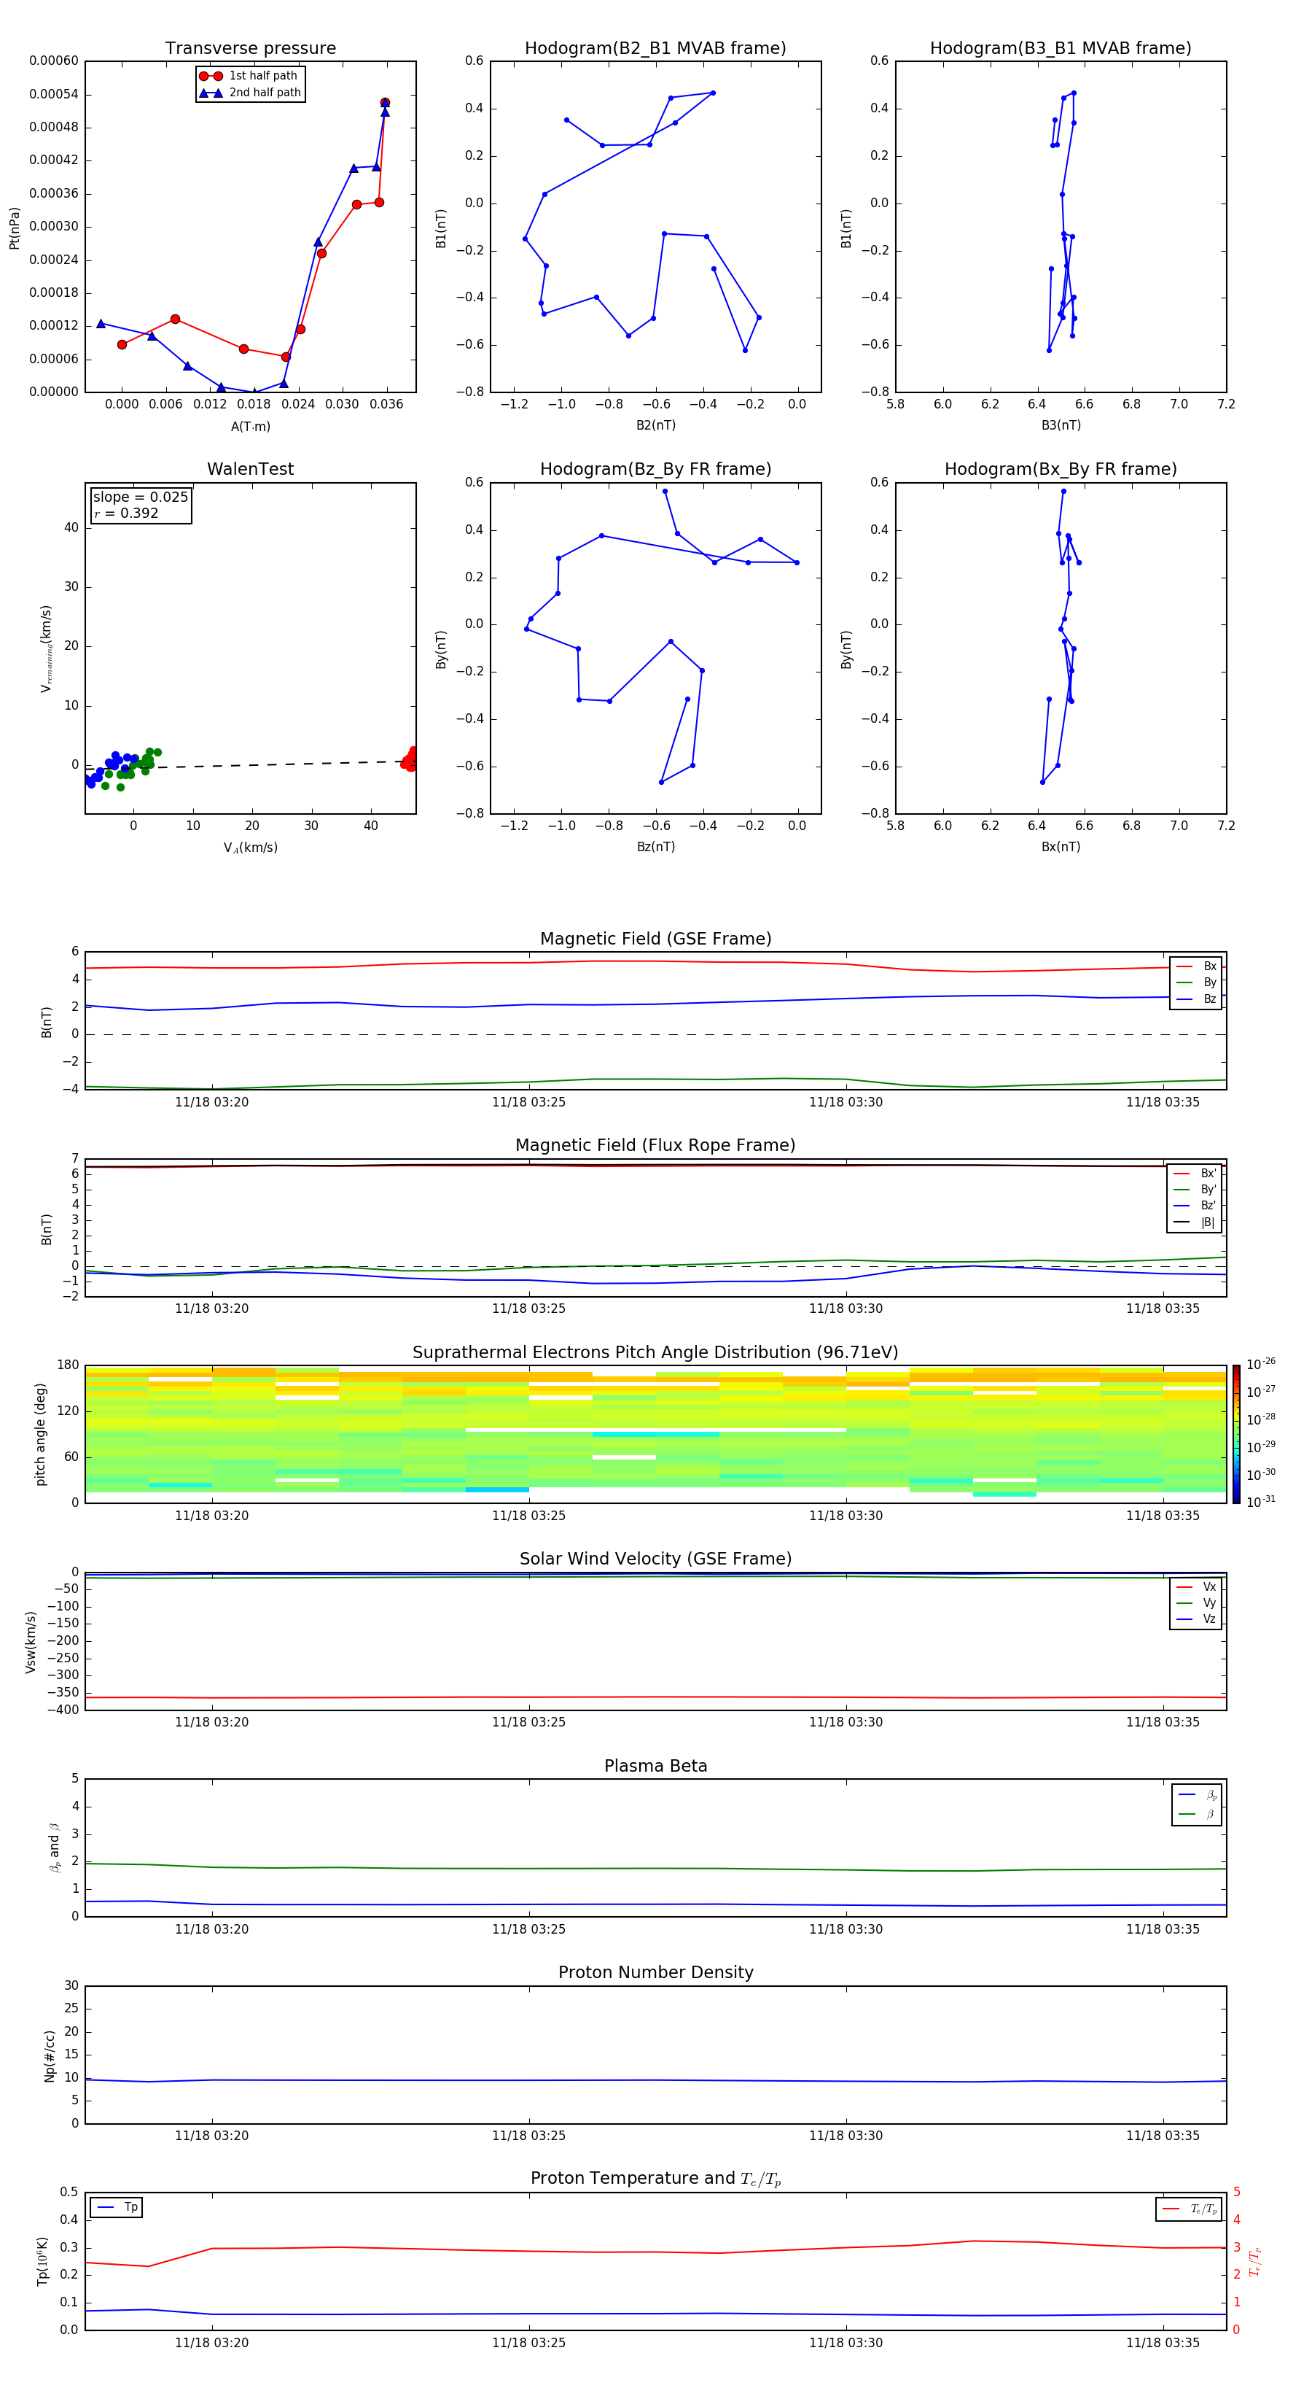
Task: Select Bz' entry in flux rope legend
Action: (x=1195, y=1206)
